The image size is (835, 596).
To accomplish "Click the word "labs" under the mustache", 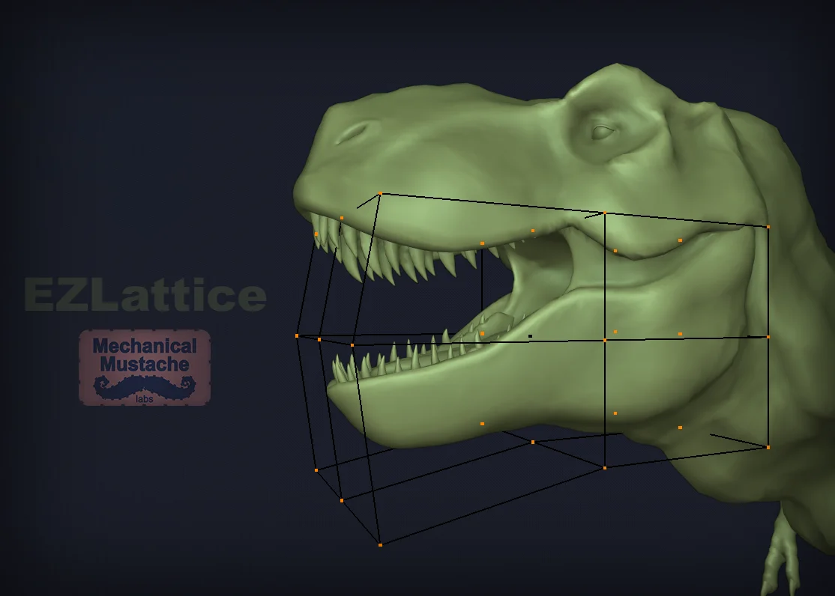I will 145,400.
